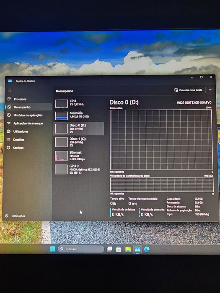
Task: Minimize the Task Manager window
Action: [192, 77]
